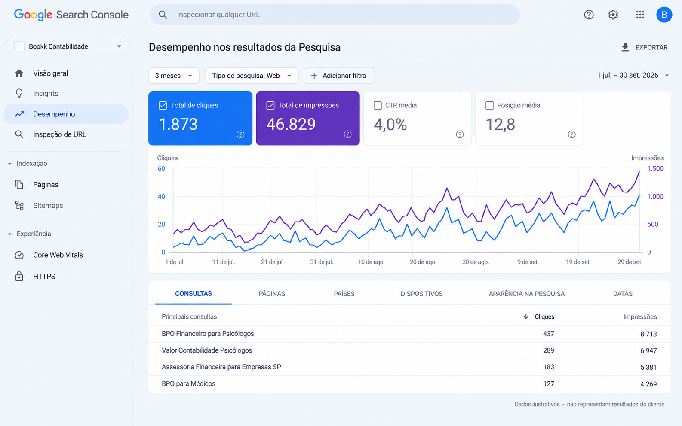Click the HTTPS padlock icon
The width and height of the screenshot is (682, 426).
[19, 276]
